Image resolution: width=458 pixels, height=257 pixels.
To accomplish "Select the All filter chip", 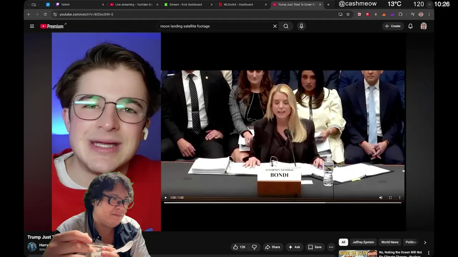I will (x=343, y=242).
